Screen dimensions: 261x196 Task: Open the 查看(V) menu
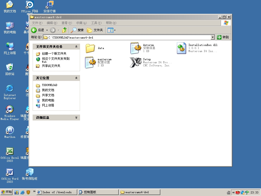[67, 23]
